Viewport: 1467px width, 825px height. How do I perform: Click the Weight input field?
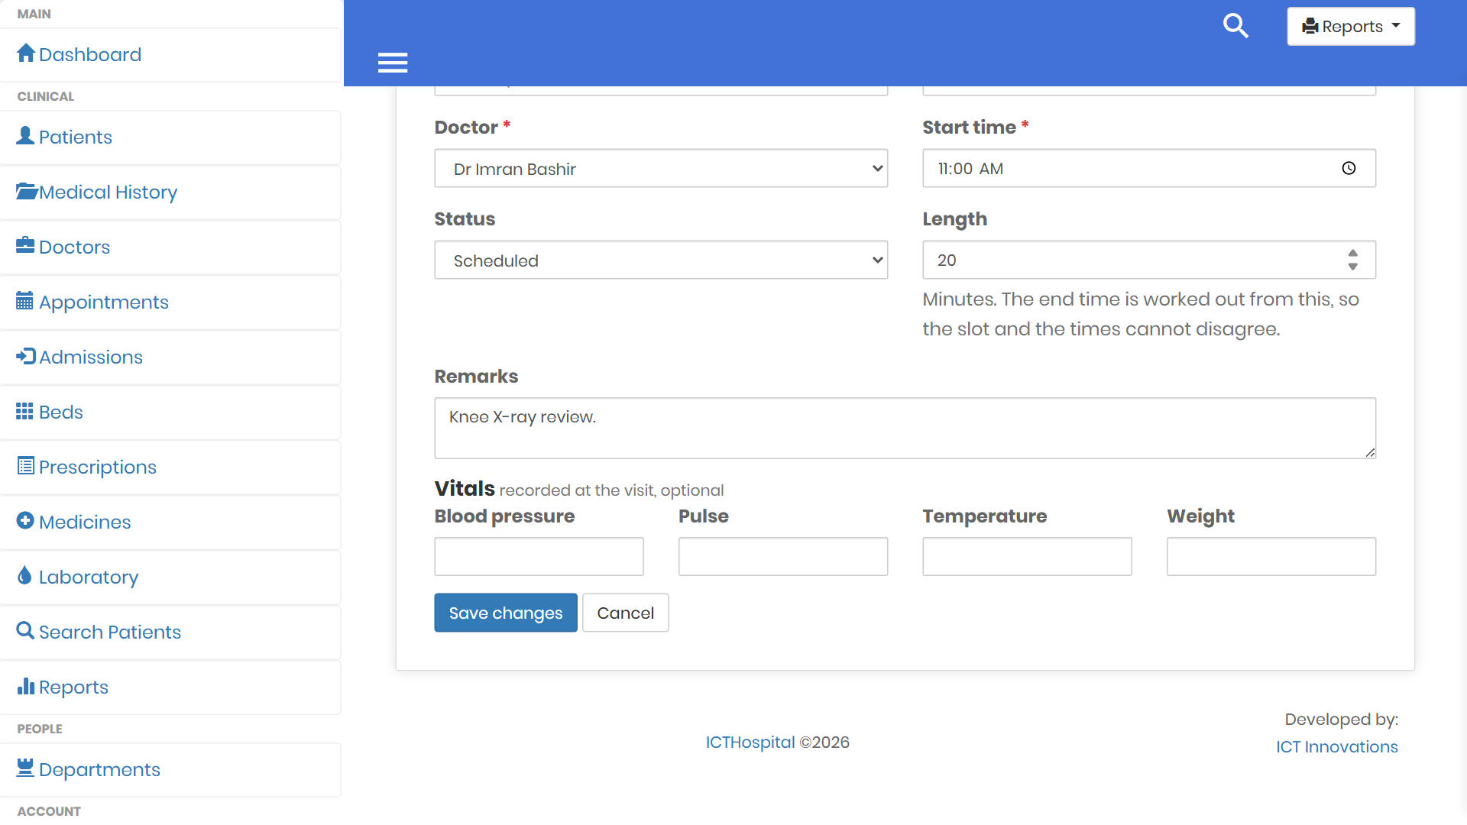click(1271, 556)
